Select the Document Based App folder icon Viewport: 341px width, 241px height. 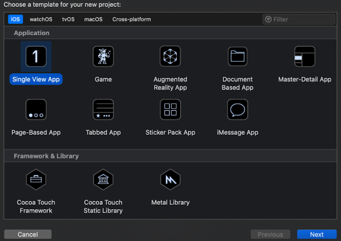click(x=238, y=57)
